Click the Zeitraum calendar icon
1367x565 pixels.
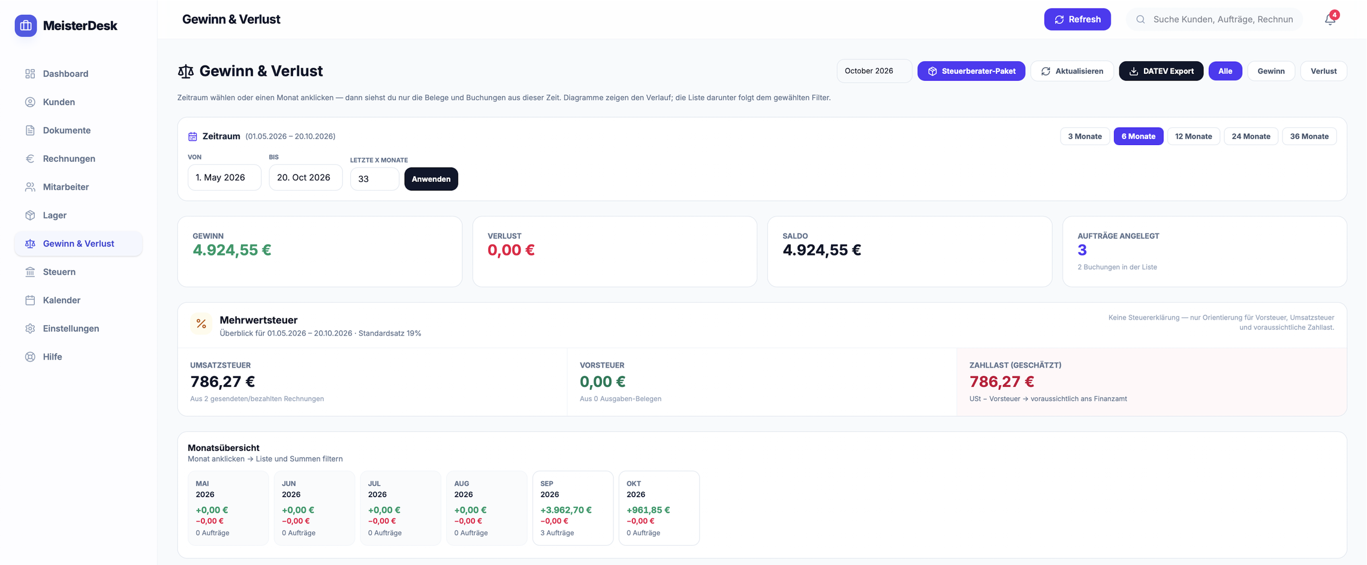pos(192,137)
